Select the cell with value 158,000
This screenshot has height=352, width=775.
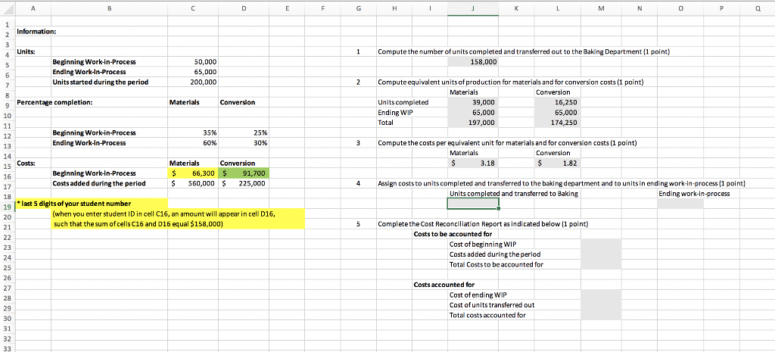tap(473, 62)
